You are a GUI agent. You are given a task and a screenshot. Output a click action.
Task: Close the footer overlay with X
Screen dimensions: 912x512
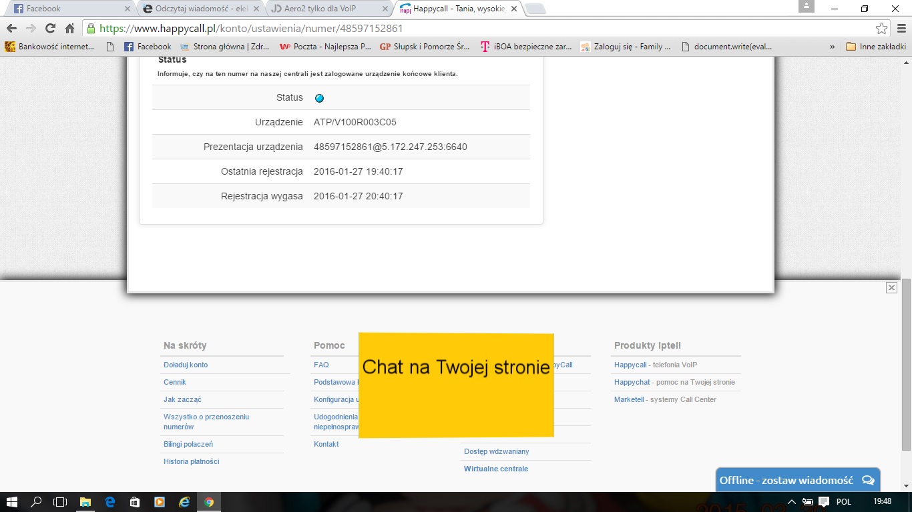(x=891, y=287)
